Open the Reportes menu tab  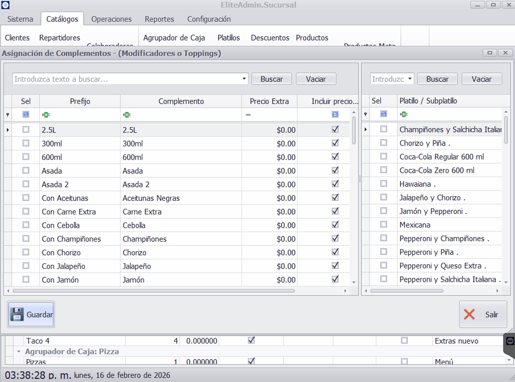pos(159,19)
